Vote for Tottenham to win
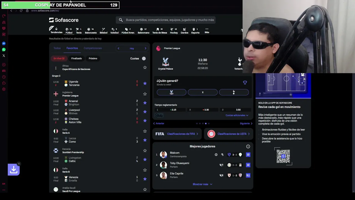Image resolution: width=355 pixels, height=200 pixels. (234, 92)
